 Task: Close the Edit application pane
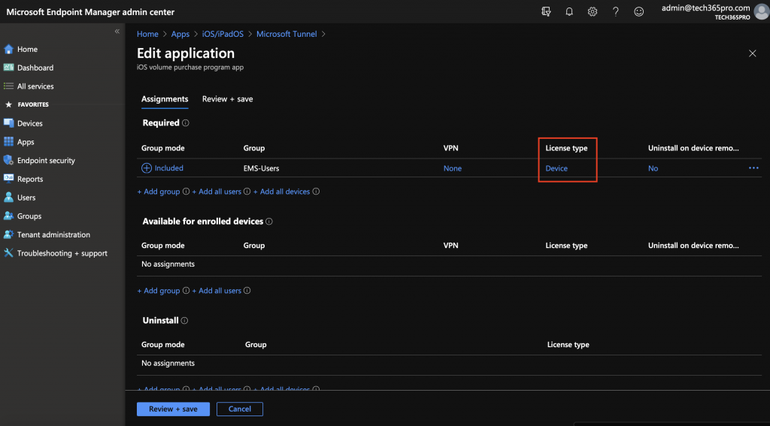752,53
